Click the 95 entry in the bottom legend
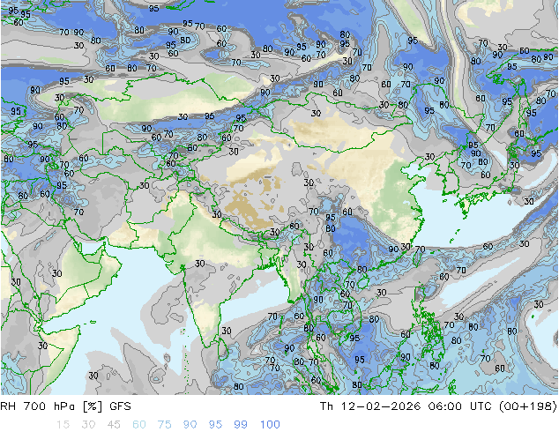This screenshot has height=432, width=559. [x=215, y=425]
